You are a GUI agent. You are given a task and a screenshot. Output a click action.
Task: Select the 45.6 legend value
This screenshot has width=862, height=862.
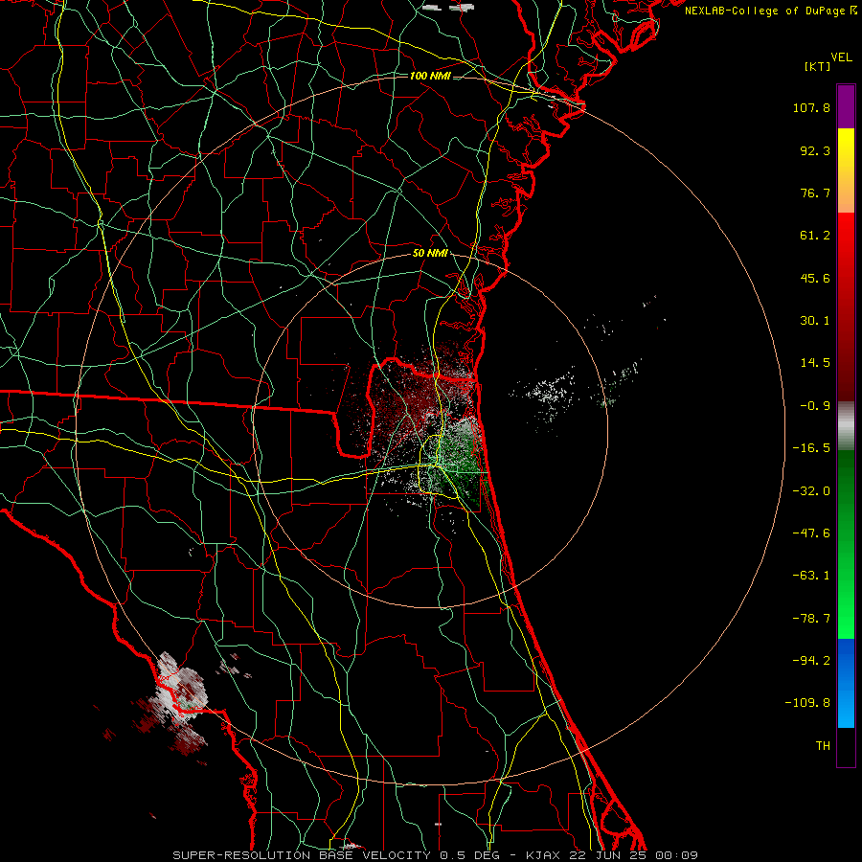815,278
